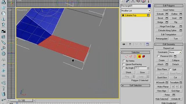Open Constraints None dropdown

[x=180, y=52]
